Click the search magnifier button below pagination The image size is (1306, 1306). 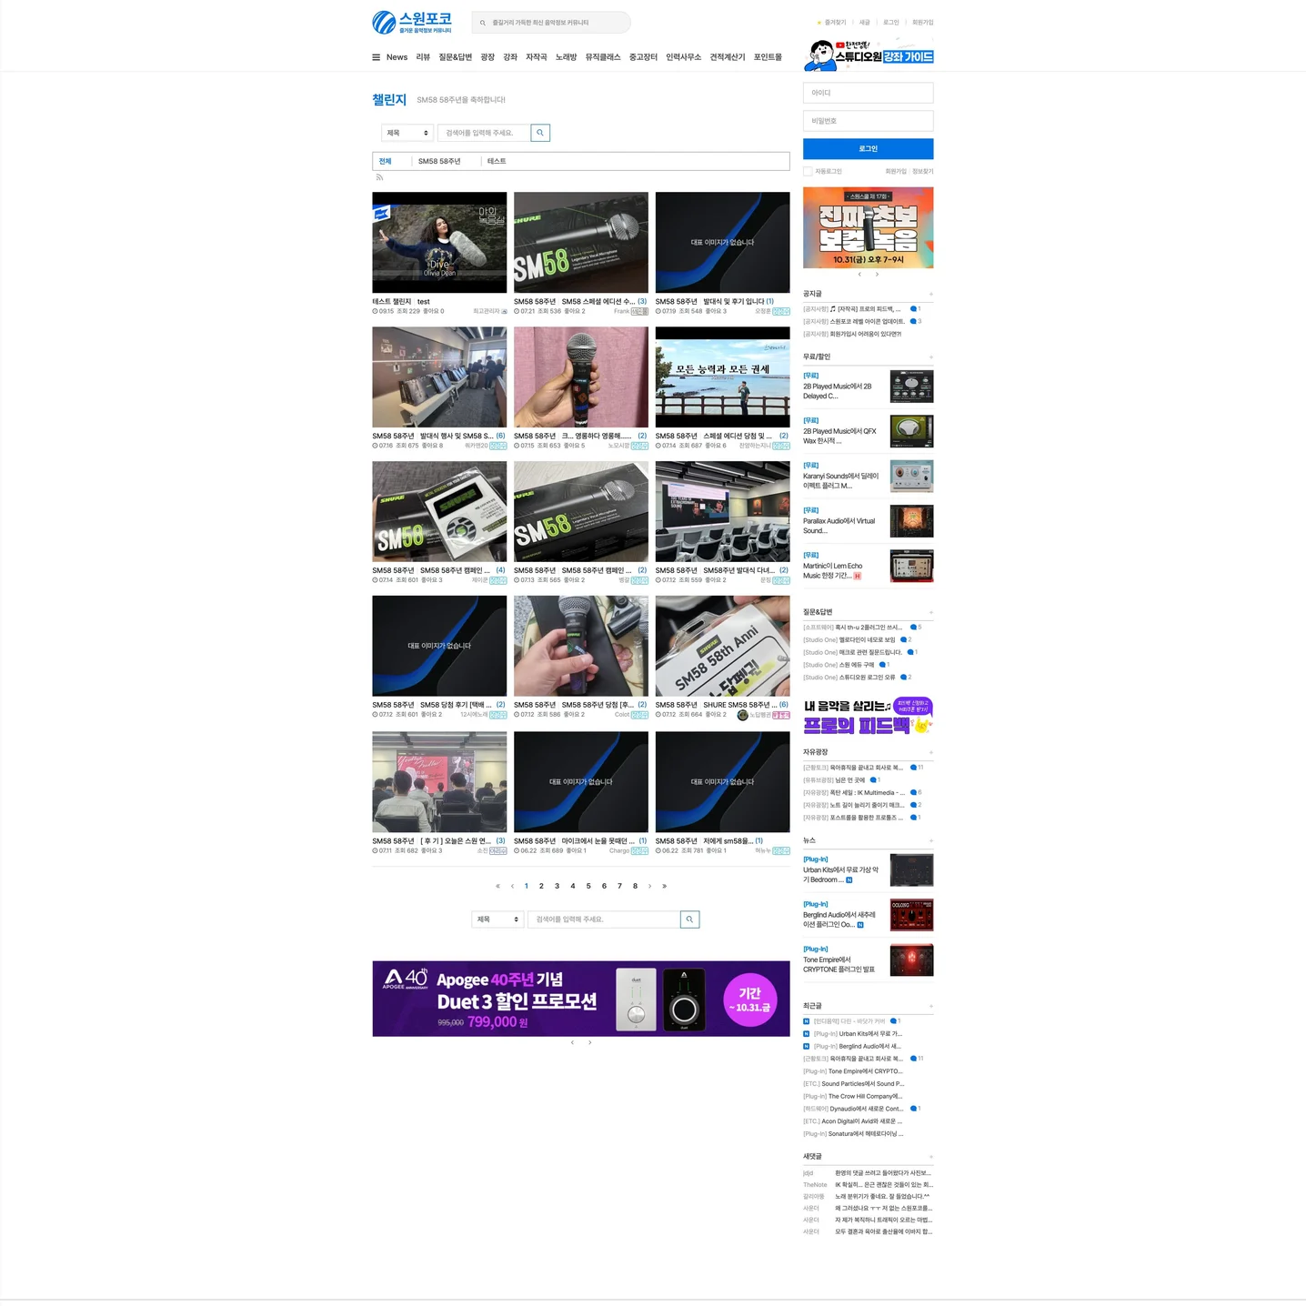pyautogui.click(x=689, y=919)
